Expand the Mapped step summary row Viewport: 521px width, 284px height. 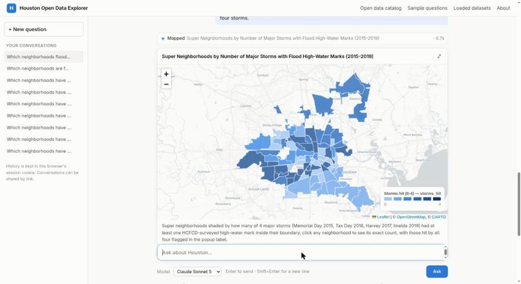(x=302, y=39)
